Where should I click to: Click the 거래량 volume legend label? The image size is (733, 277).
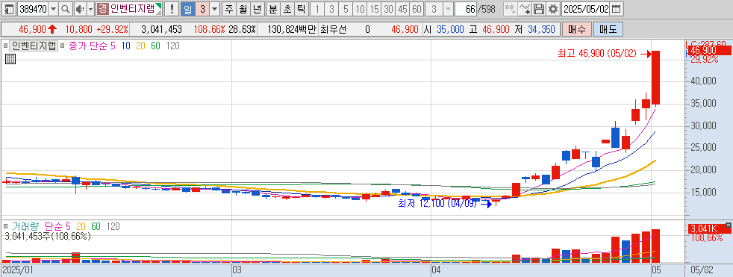point(25,226)
